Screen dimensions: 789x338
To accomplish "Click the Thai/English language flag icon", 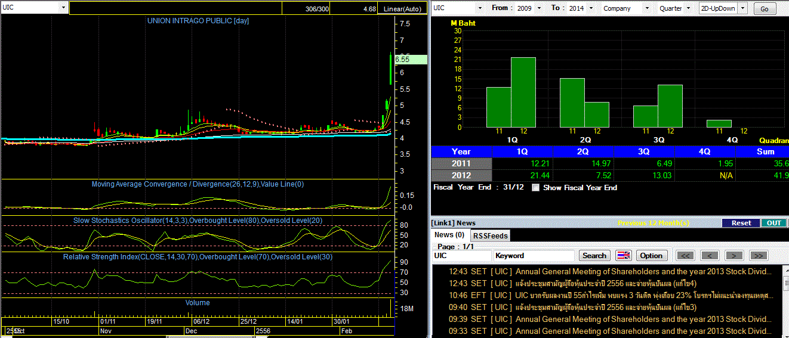I will click(x=623, y=256).
